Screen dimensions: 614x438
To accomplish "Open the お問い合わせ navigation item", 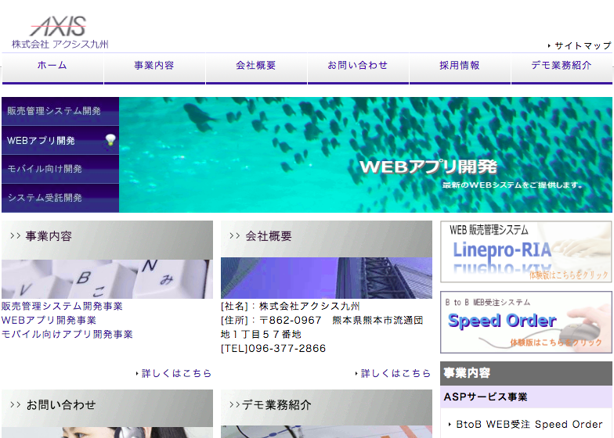I will 357,66.
